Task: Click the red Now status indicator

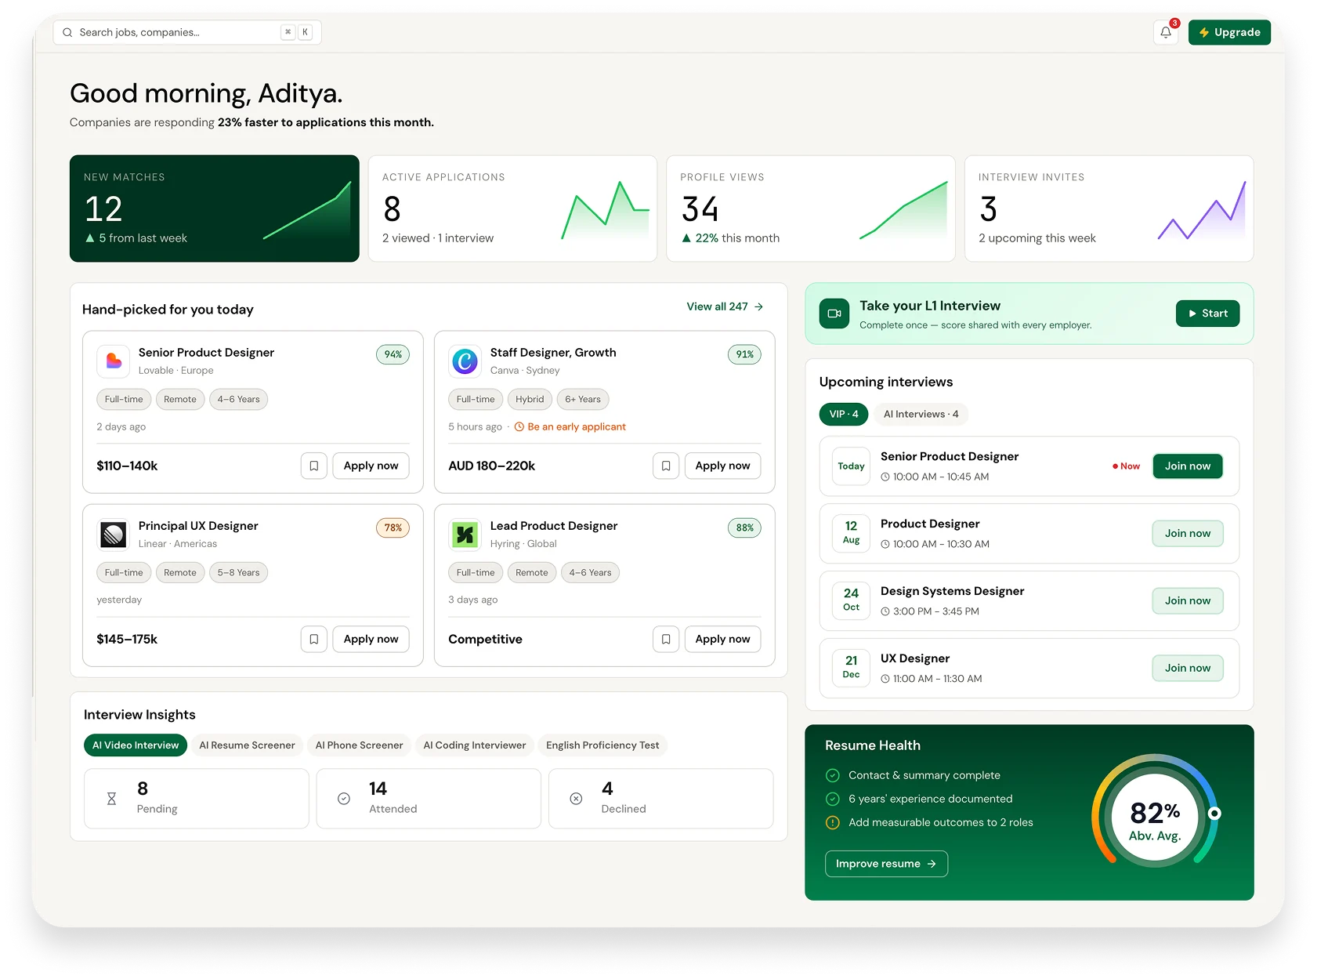Action: click(1126, 466)
